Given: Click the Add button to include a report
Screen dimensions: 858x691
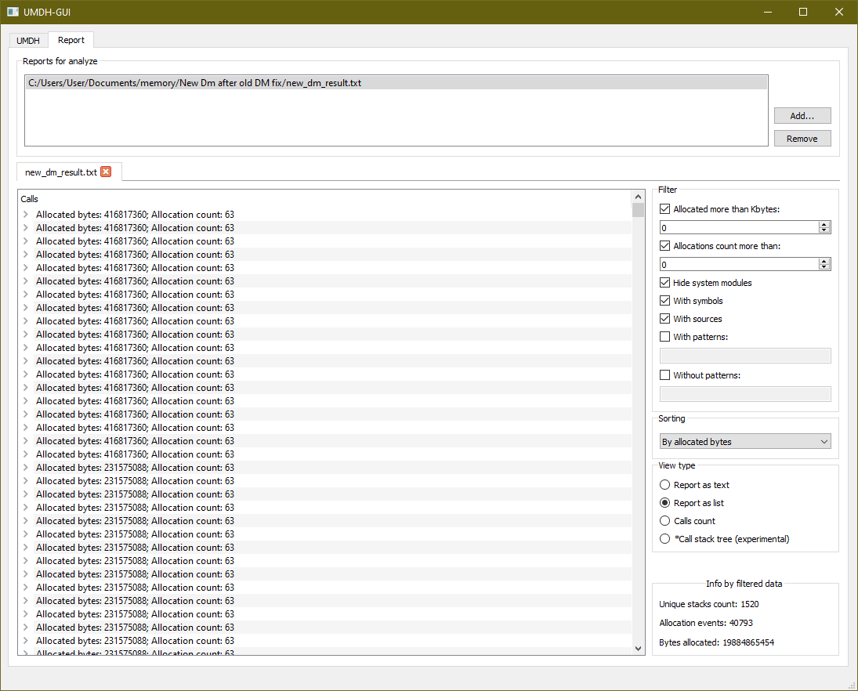Looking at the screenshot, I should pos(802,115).
